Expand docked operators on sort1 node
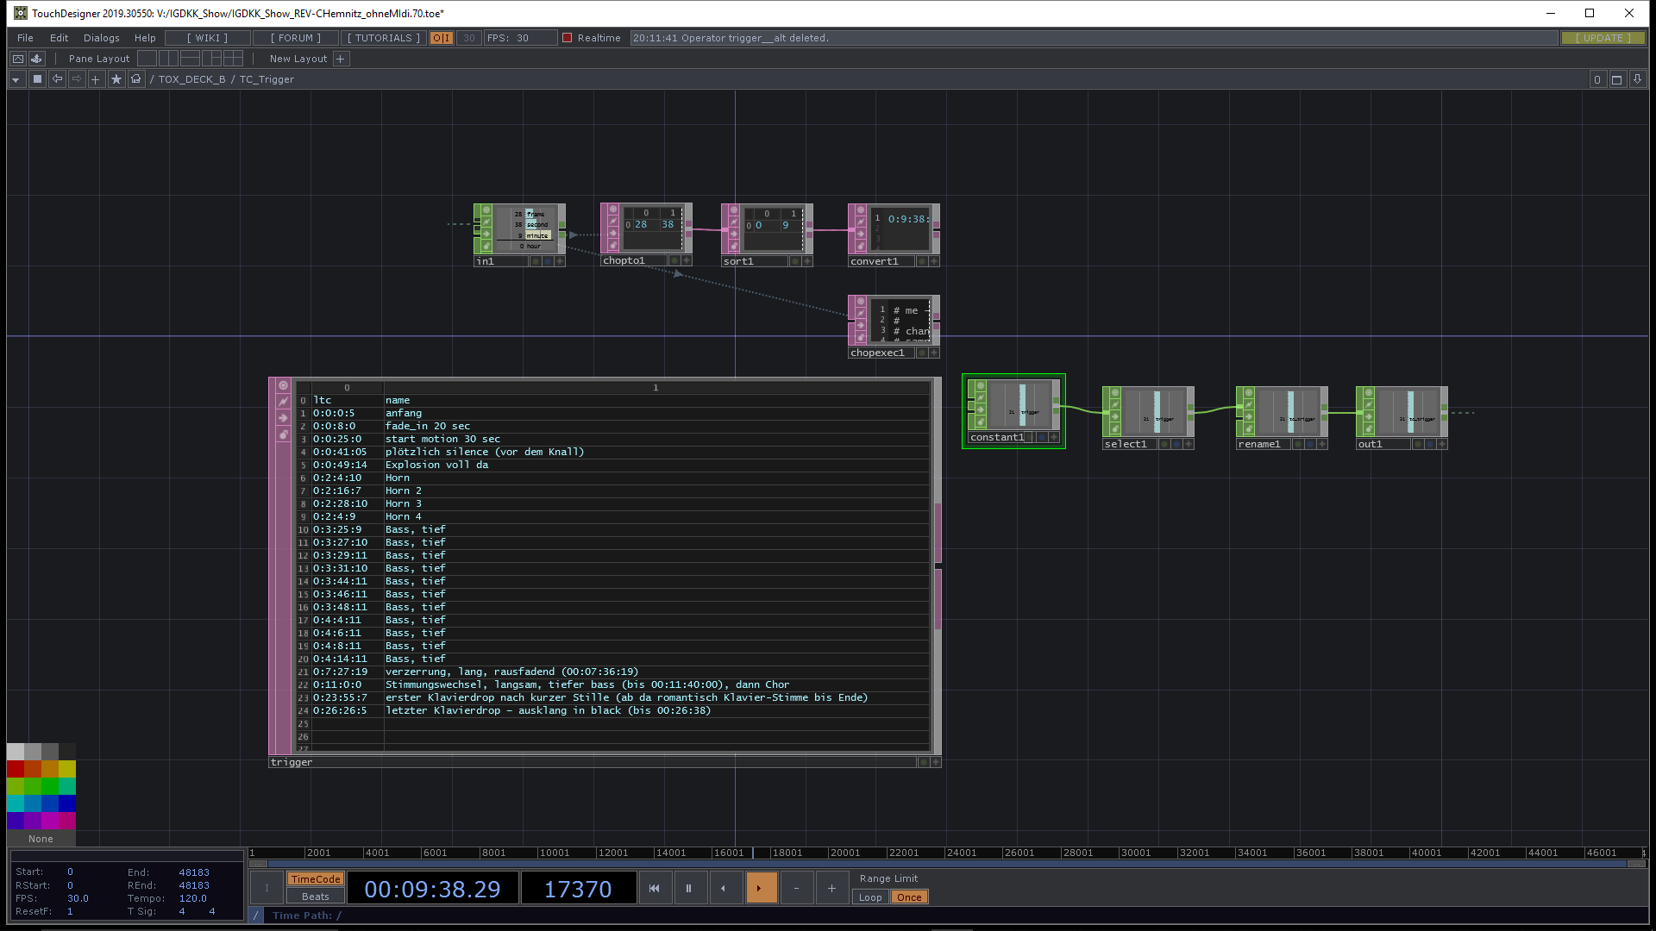 coord(807,261)
